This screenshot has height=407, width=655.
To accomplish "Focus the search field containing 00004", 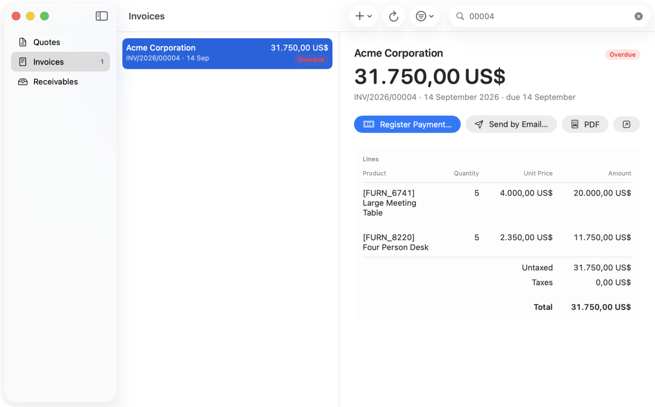I will click(549, 16).
